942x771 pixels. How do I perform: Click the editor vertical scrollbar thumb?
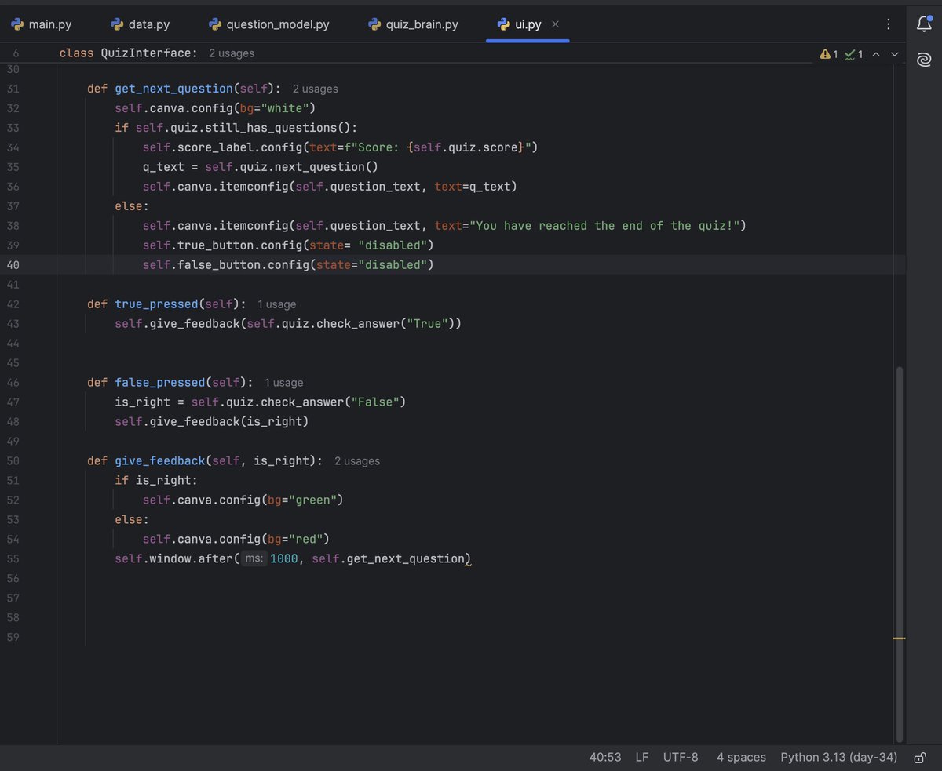[x=900, y=554]
